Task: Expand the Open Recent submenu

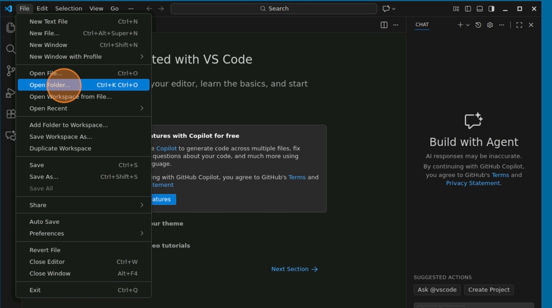Action: coord(83,108)
